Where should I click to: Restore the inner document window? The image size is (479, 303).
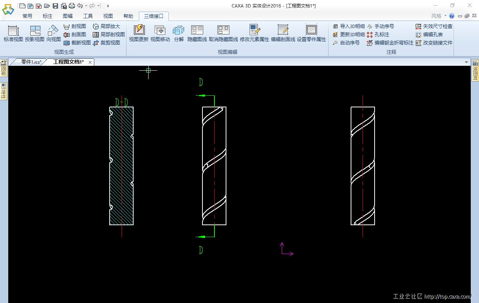(467, 16)
